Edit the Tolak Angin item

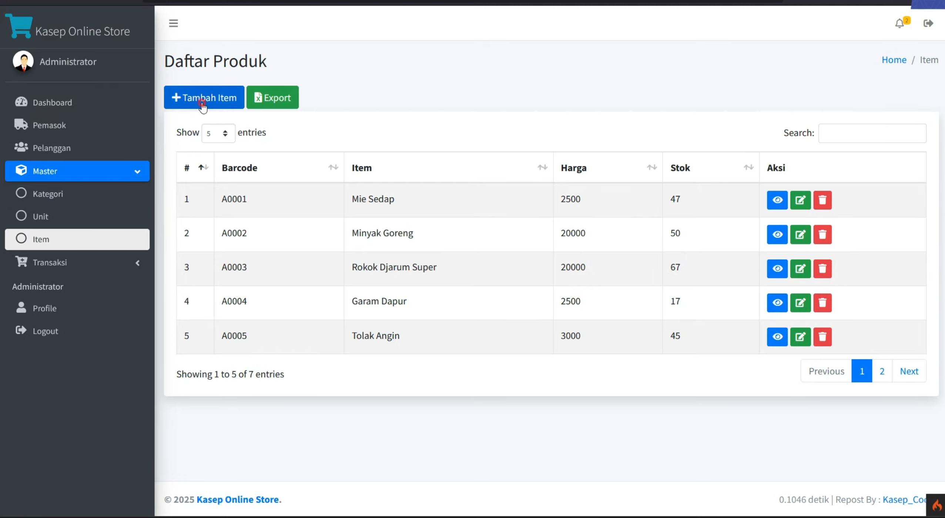click(x=800, y=336)
